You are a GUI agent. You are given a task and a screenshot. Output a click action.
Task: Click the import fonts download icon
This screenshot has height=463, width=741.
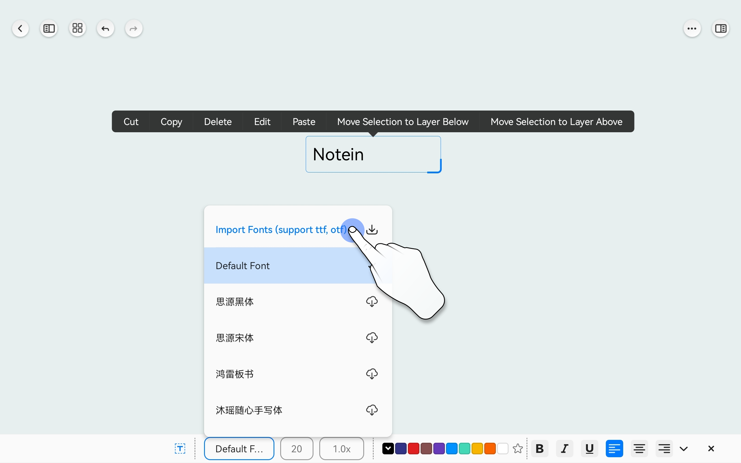(x=372, y=229)
